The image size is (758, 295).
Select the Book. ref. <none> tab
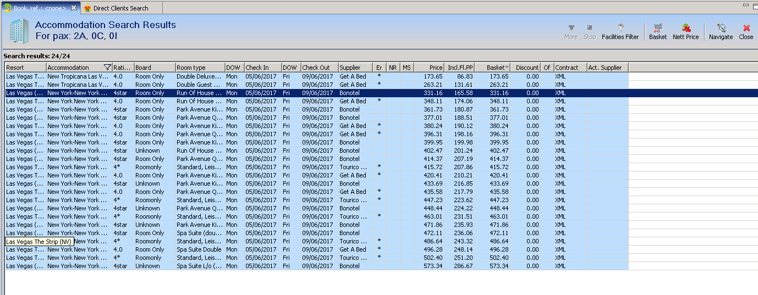(36, 8)
